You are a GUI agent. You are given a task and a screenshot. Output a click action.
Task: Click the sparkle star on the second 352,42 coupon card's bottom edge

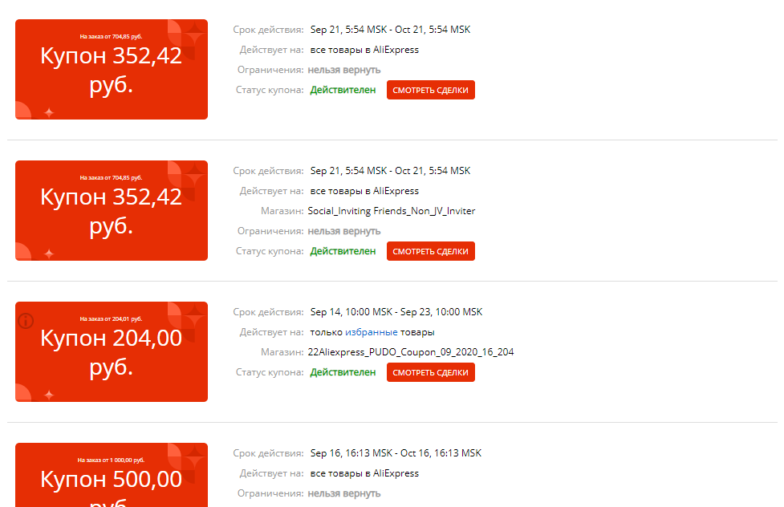pos(49,253)
